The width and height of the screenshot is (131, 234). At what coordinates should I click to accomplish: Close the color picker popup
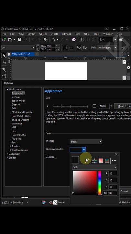116,154
